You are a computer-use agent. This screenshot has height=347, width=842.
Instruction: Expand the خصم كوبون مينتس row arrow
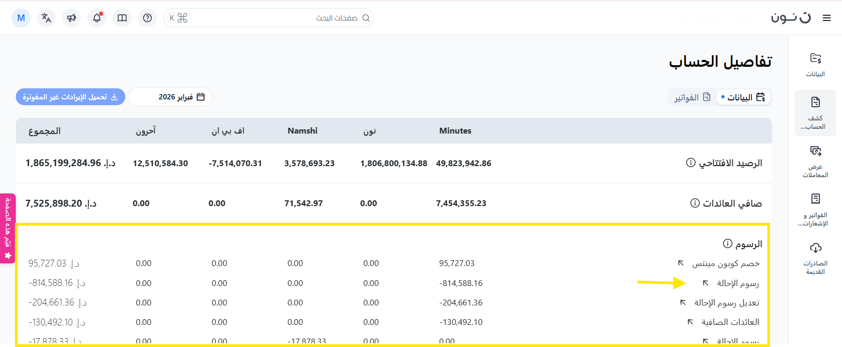681,263
